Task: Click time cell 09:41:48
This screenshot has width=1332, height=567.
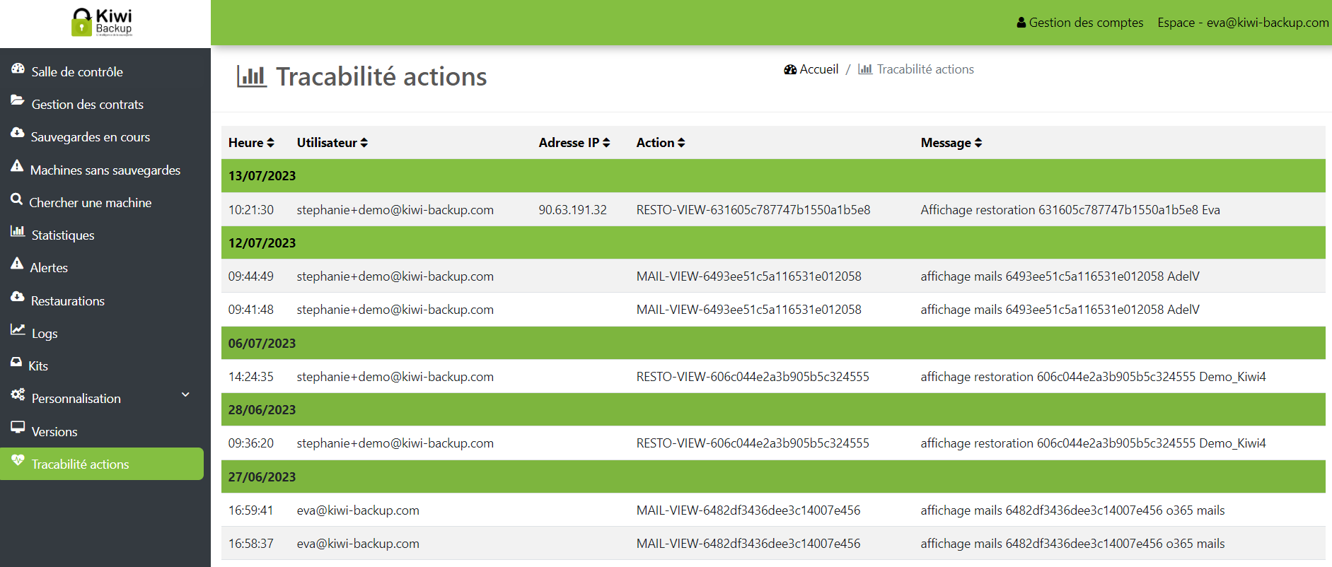Action: coord(251,310)
